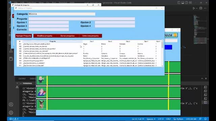Click the Borrar preguntas button
216x121 pixels.
click(67, 36)
